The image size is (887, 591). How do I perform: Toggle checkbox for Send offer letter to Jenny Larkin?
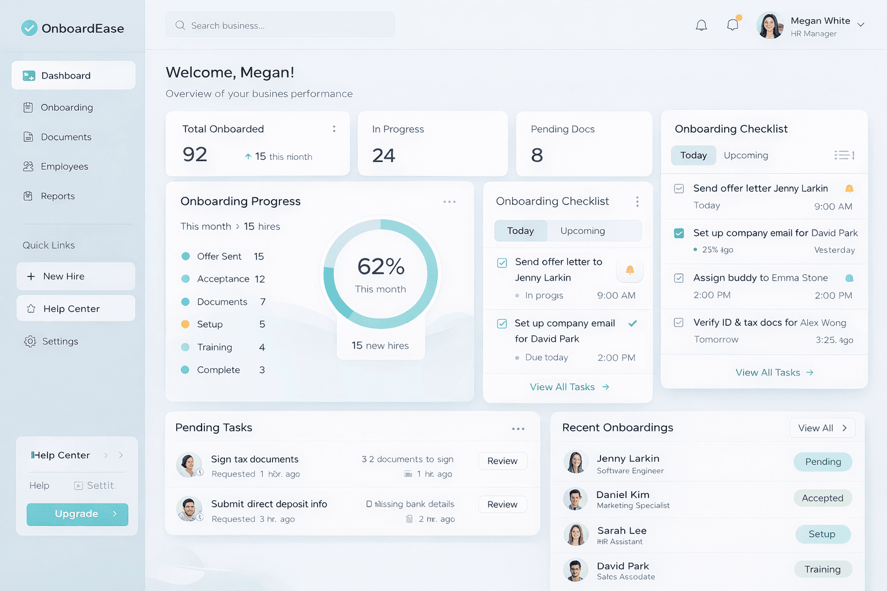pos(502,263)
